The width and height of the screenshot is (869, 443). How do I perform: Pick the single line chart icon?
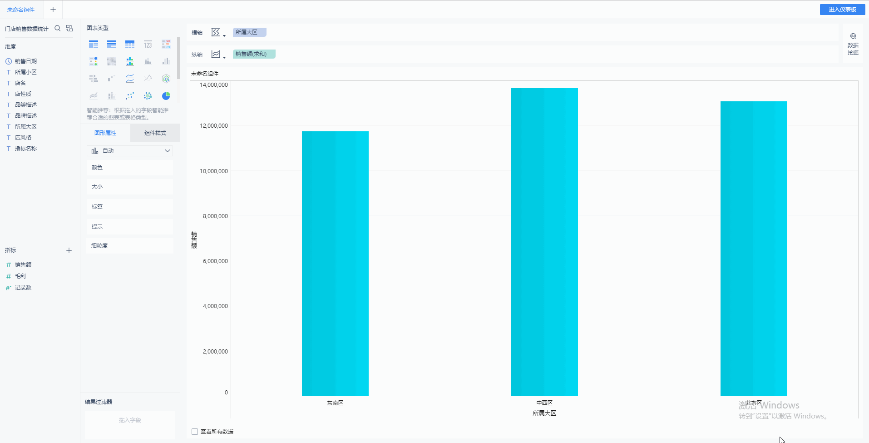[148, 79]
